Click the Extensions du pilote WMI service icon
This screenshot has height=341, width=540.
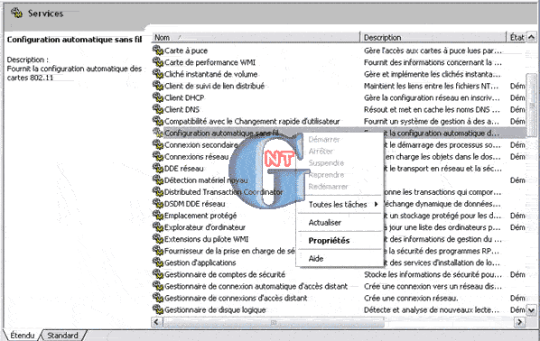(x=158, y=239)
